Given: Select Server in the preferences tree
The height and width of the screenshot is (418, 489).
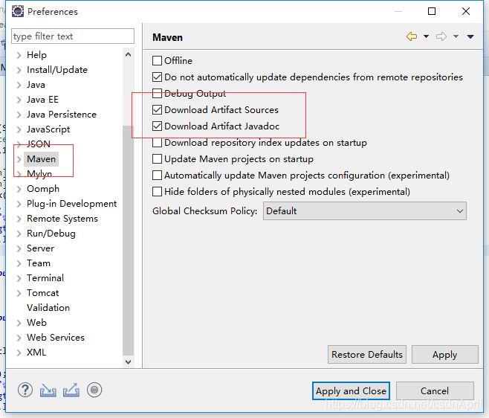Looking at the screenshot, I should tap(41, 248).
